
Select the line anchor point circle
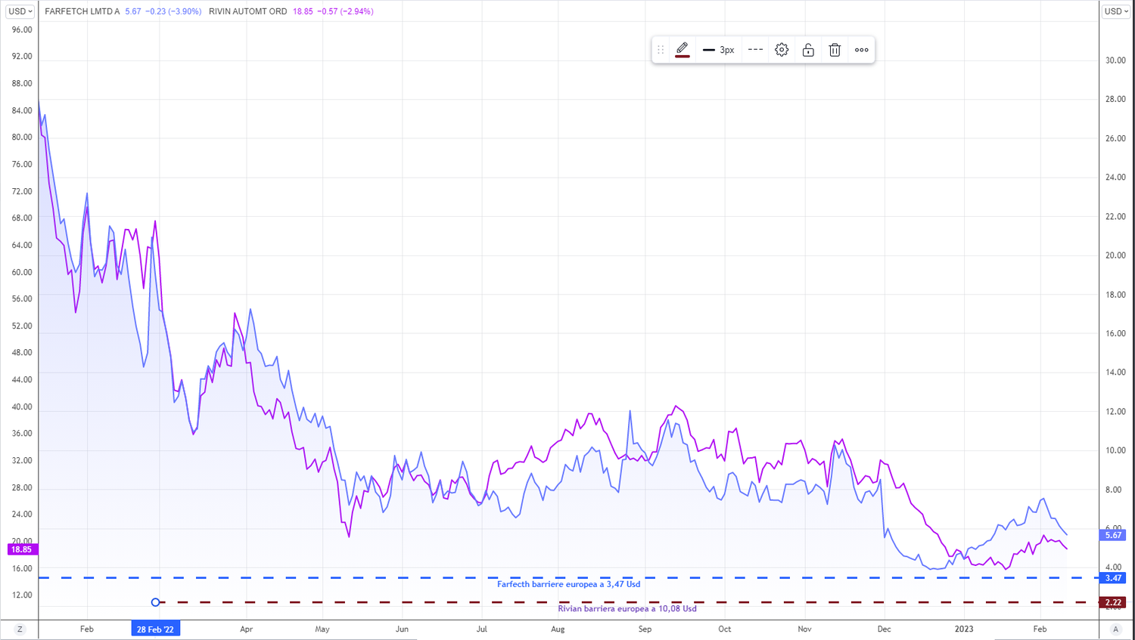tap(155, 602)
